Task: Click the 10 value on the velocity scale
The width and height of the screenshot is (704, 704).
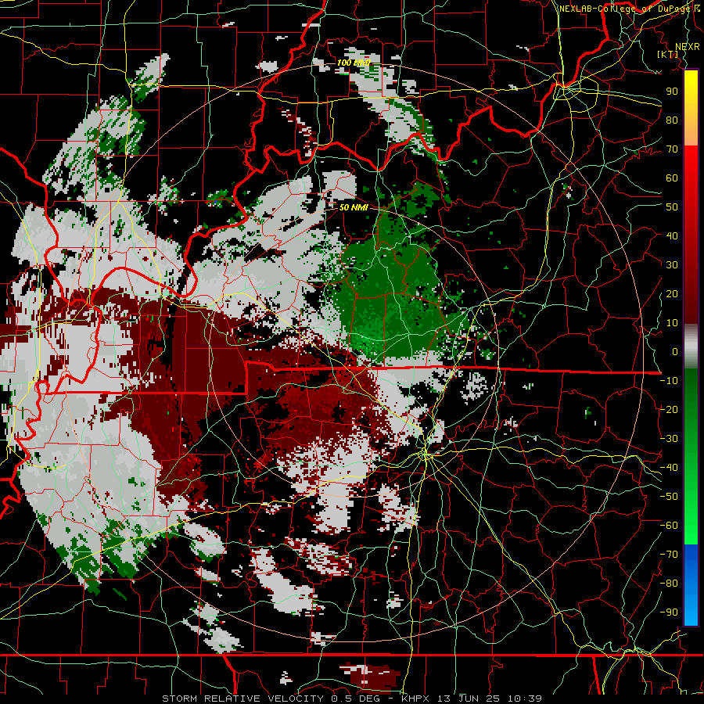Action: [672, 323]
